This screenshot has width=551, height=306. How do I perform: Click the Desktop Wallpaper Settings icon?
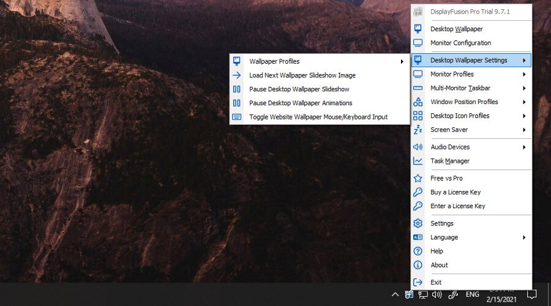(418, 60)
